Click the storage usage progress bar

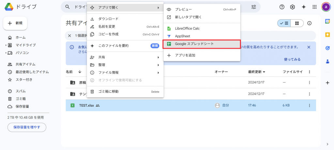coord(28,113)
